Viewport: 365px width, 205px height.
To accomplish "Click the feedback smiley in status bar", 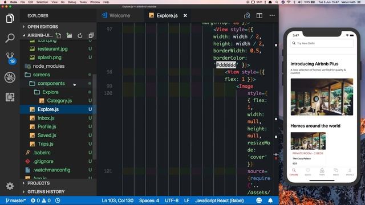I will click(x=259, y=200).
